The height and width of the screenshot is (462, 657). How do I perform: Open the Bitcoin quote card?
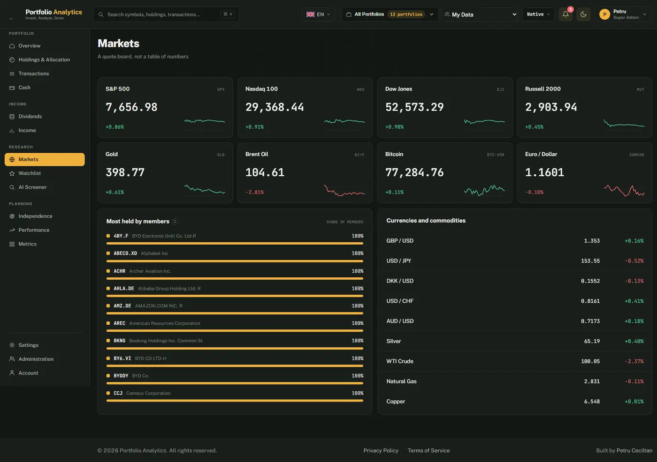click(x=445, y=173)
